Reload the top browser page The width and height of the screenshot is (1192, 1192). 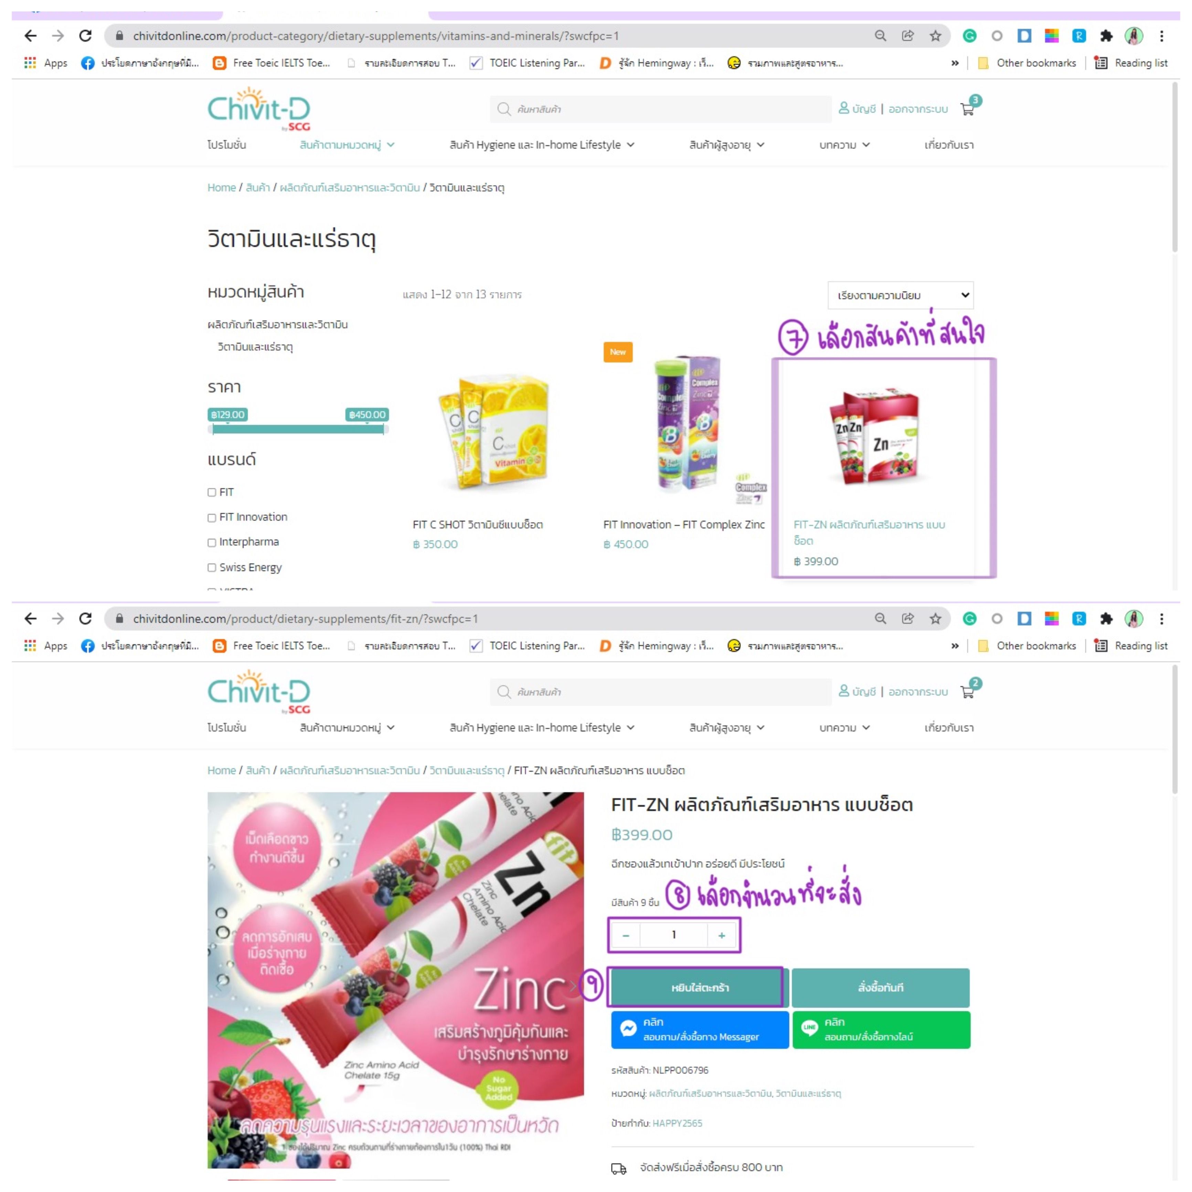(85, 36)
